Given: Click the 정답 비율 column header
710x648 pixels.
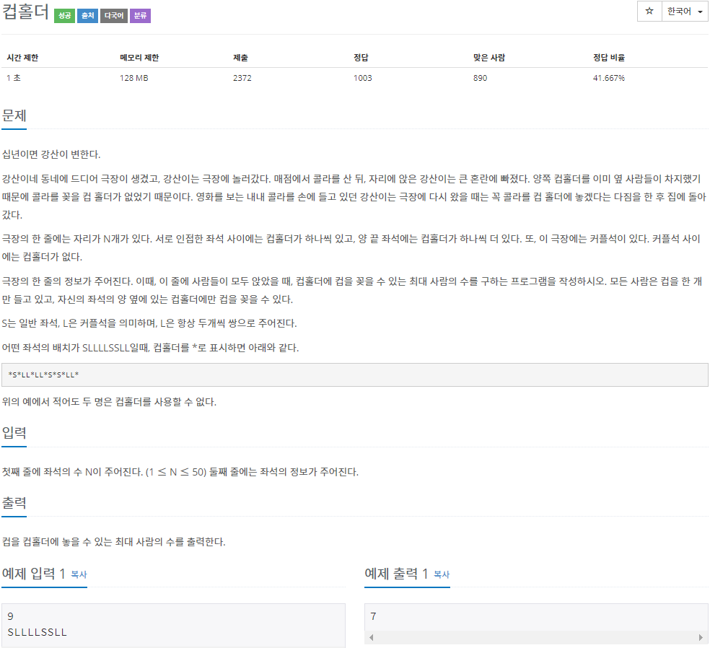Looking at the screenshot, I should 609,58.
